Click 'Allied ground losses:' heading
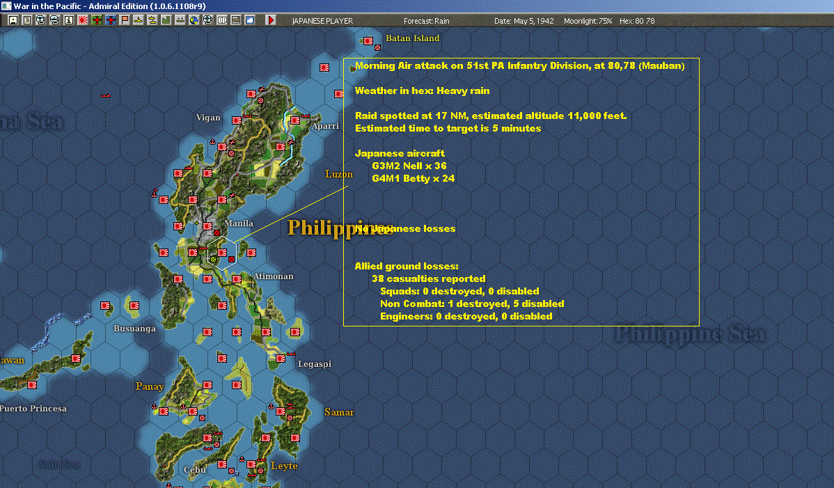 [407, 267]
